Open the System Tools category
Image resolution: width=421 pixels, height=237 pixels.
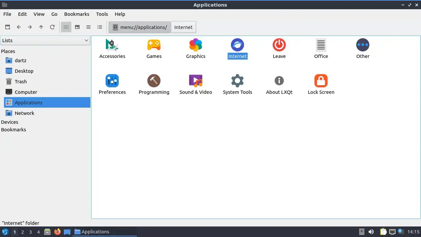(237, 84)
